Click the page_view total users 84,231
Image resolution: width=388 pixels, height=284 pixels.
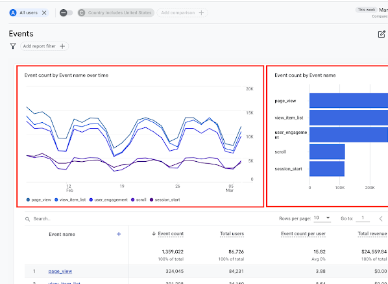tap(236, 272)
